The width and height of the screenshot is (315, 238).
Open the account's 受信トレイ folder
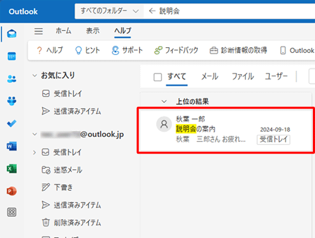tap(61, 153)
